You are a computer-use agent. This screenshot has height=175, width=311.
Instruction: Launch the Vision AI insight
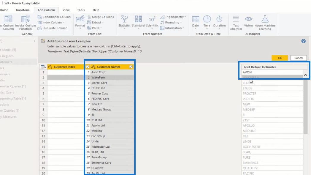pyautogui.click(x=248, y=21)
